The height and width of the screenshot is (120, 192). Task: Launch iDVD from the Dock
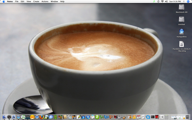tap(88, 117)
